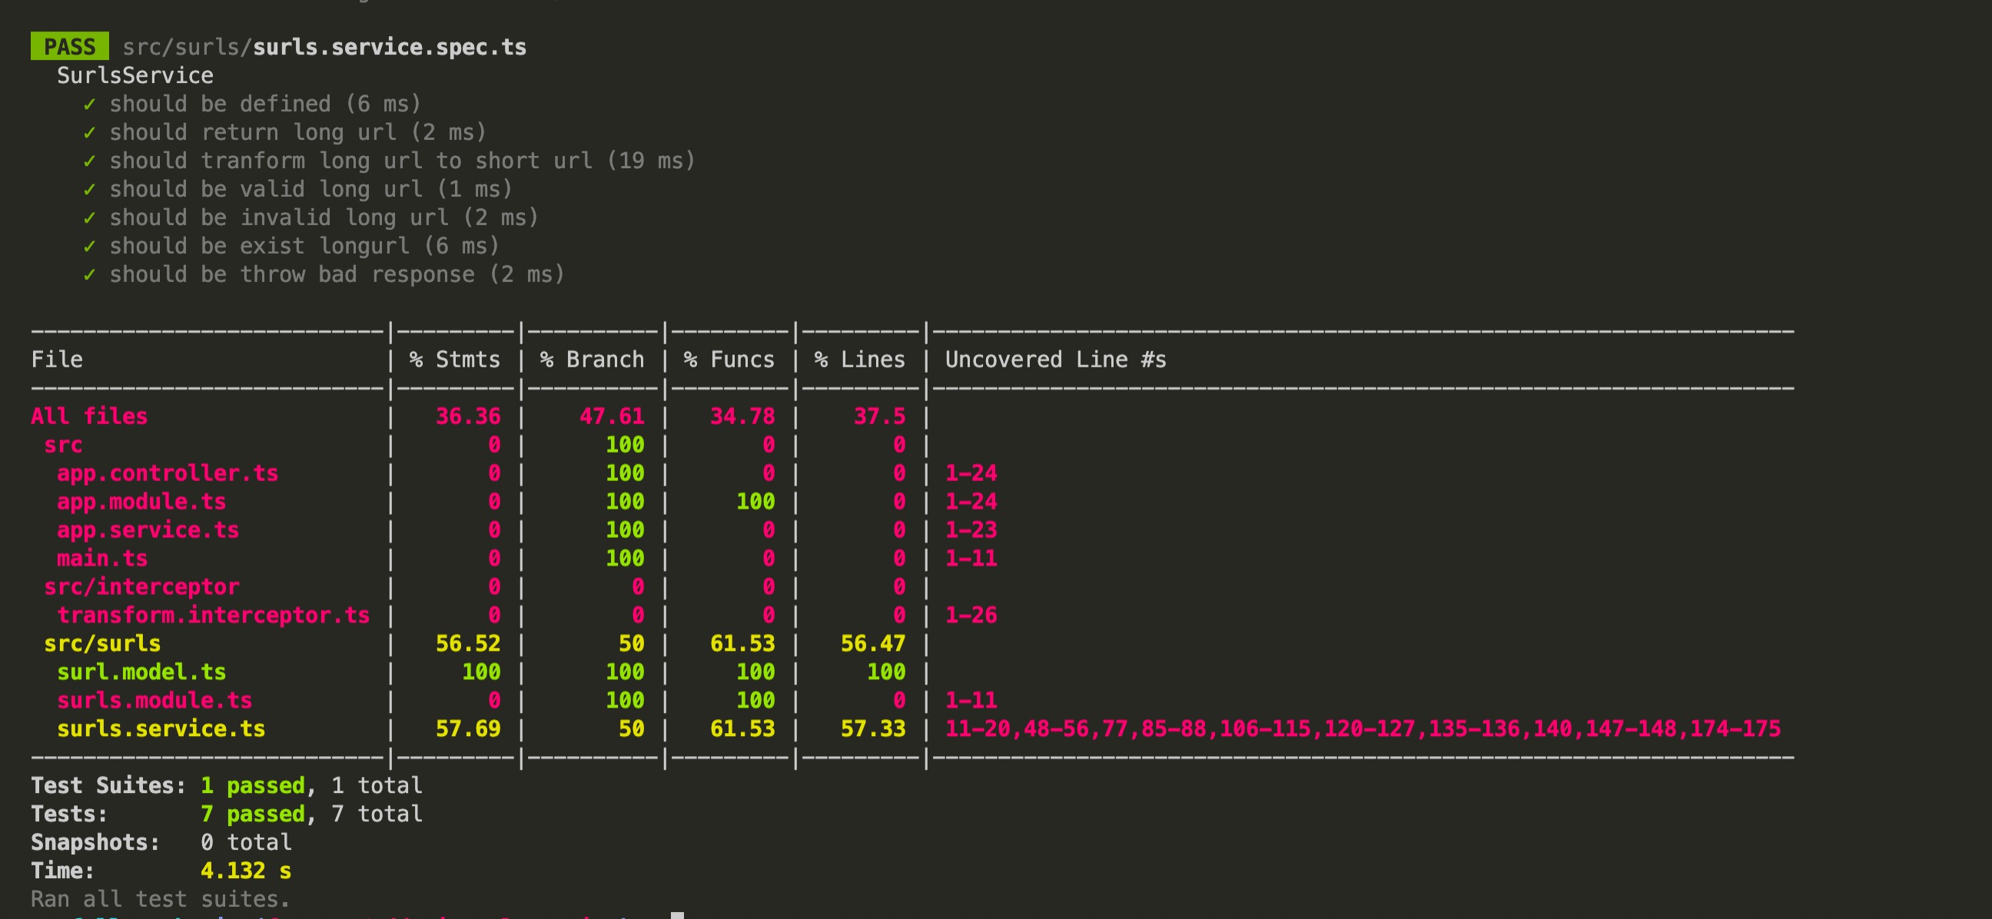Click the 'Uncovered Line #s' column header

tap(1055, 360)
